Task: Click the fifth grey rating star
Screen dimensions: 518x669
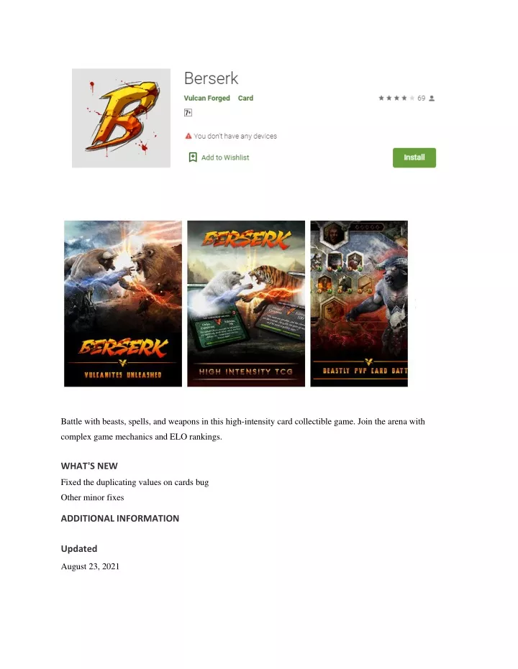Action: pyautogui.click(x=412, y=98)
